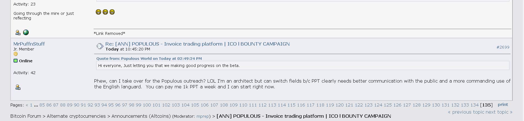Go to page 100
Image resolution: width=524 pixels, height=121 pixels.
pyautogui.click(x=147, y=105)
